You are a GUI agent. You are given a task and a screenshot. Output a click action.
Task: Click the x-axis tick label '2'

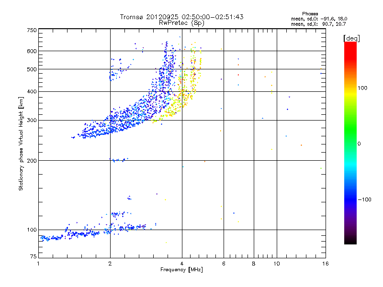point(110,264)
